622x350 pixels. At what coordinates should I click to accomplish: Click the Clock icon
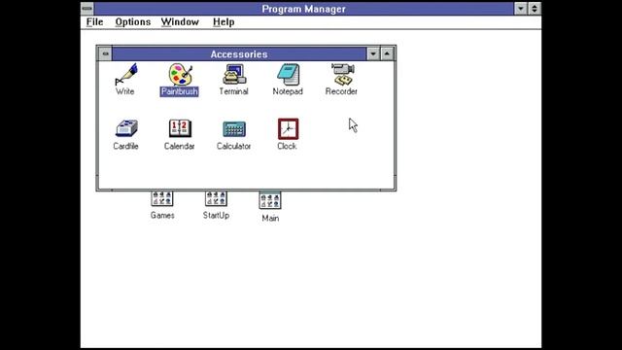coord(288,129)
